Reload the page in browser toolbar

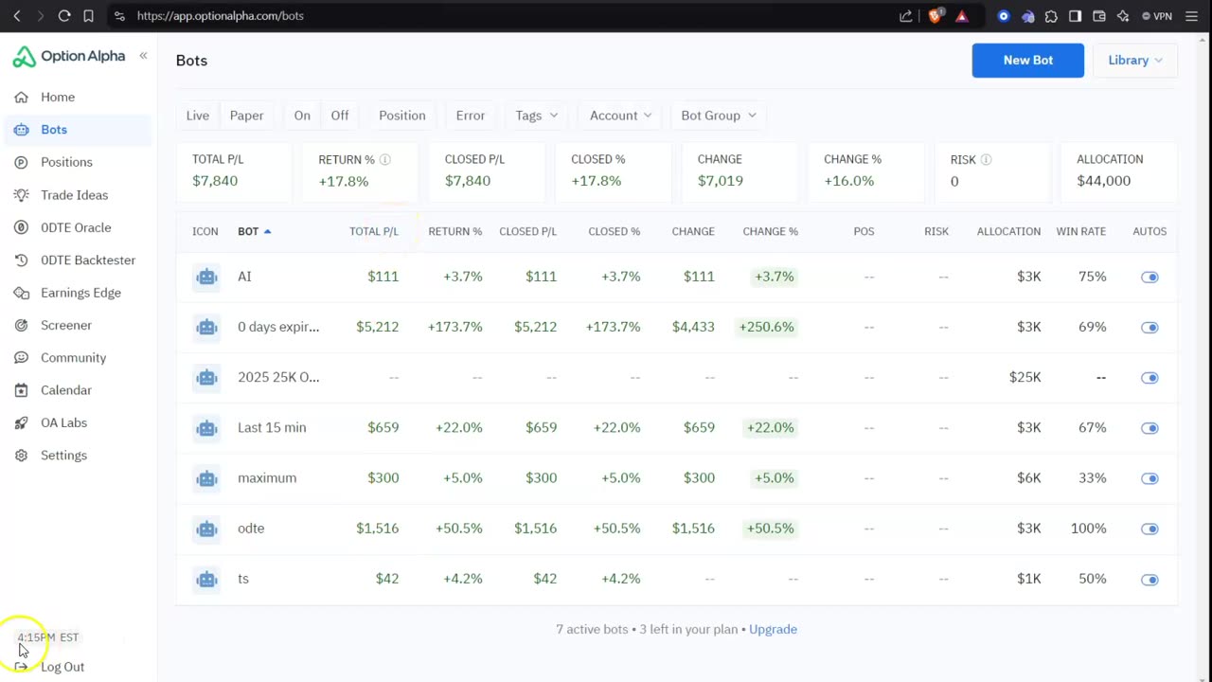pos(64,16)
